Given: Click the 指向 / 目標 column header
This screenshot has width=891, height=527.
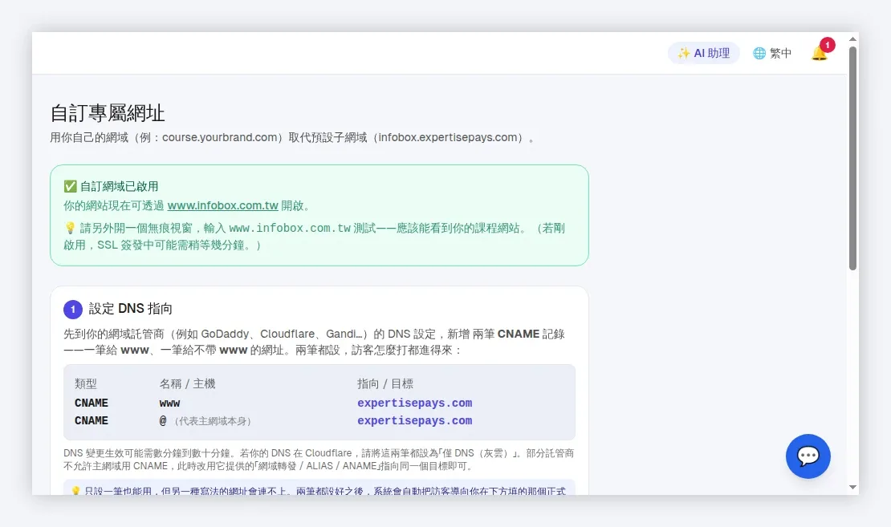Looking at the screenshot, I should point(385,384).
